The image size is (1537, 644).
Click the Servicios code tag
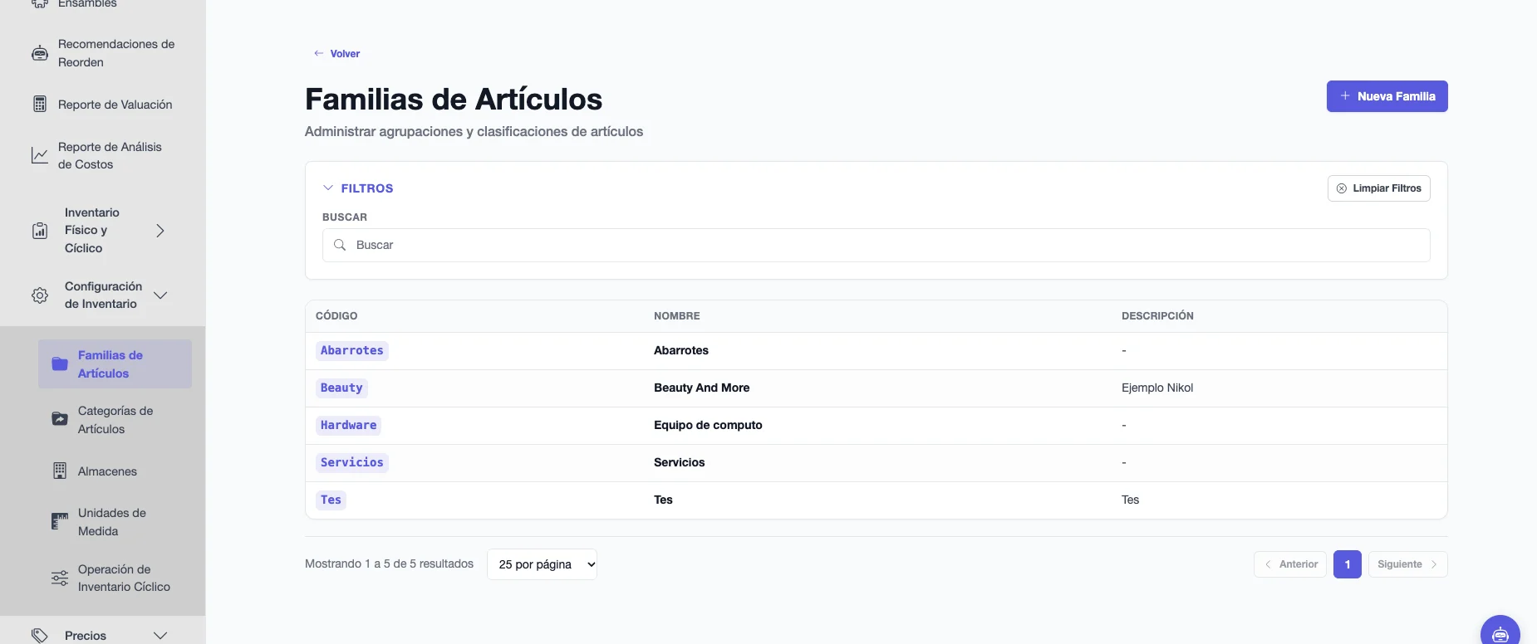pos(352,463)
